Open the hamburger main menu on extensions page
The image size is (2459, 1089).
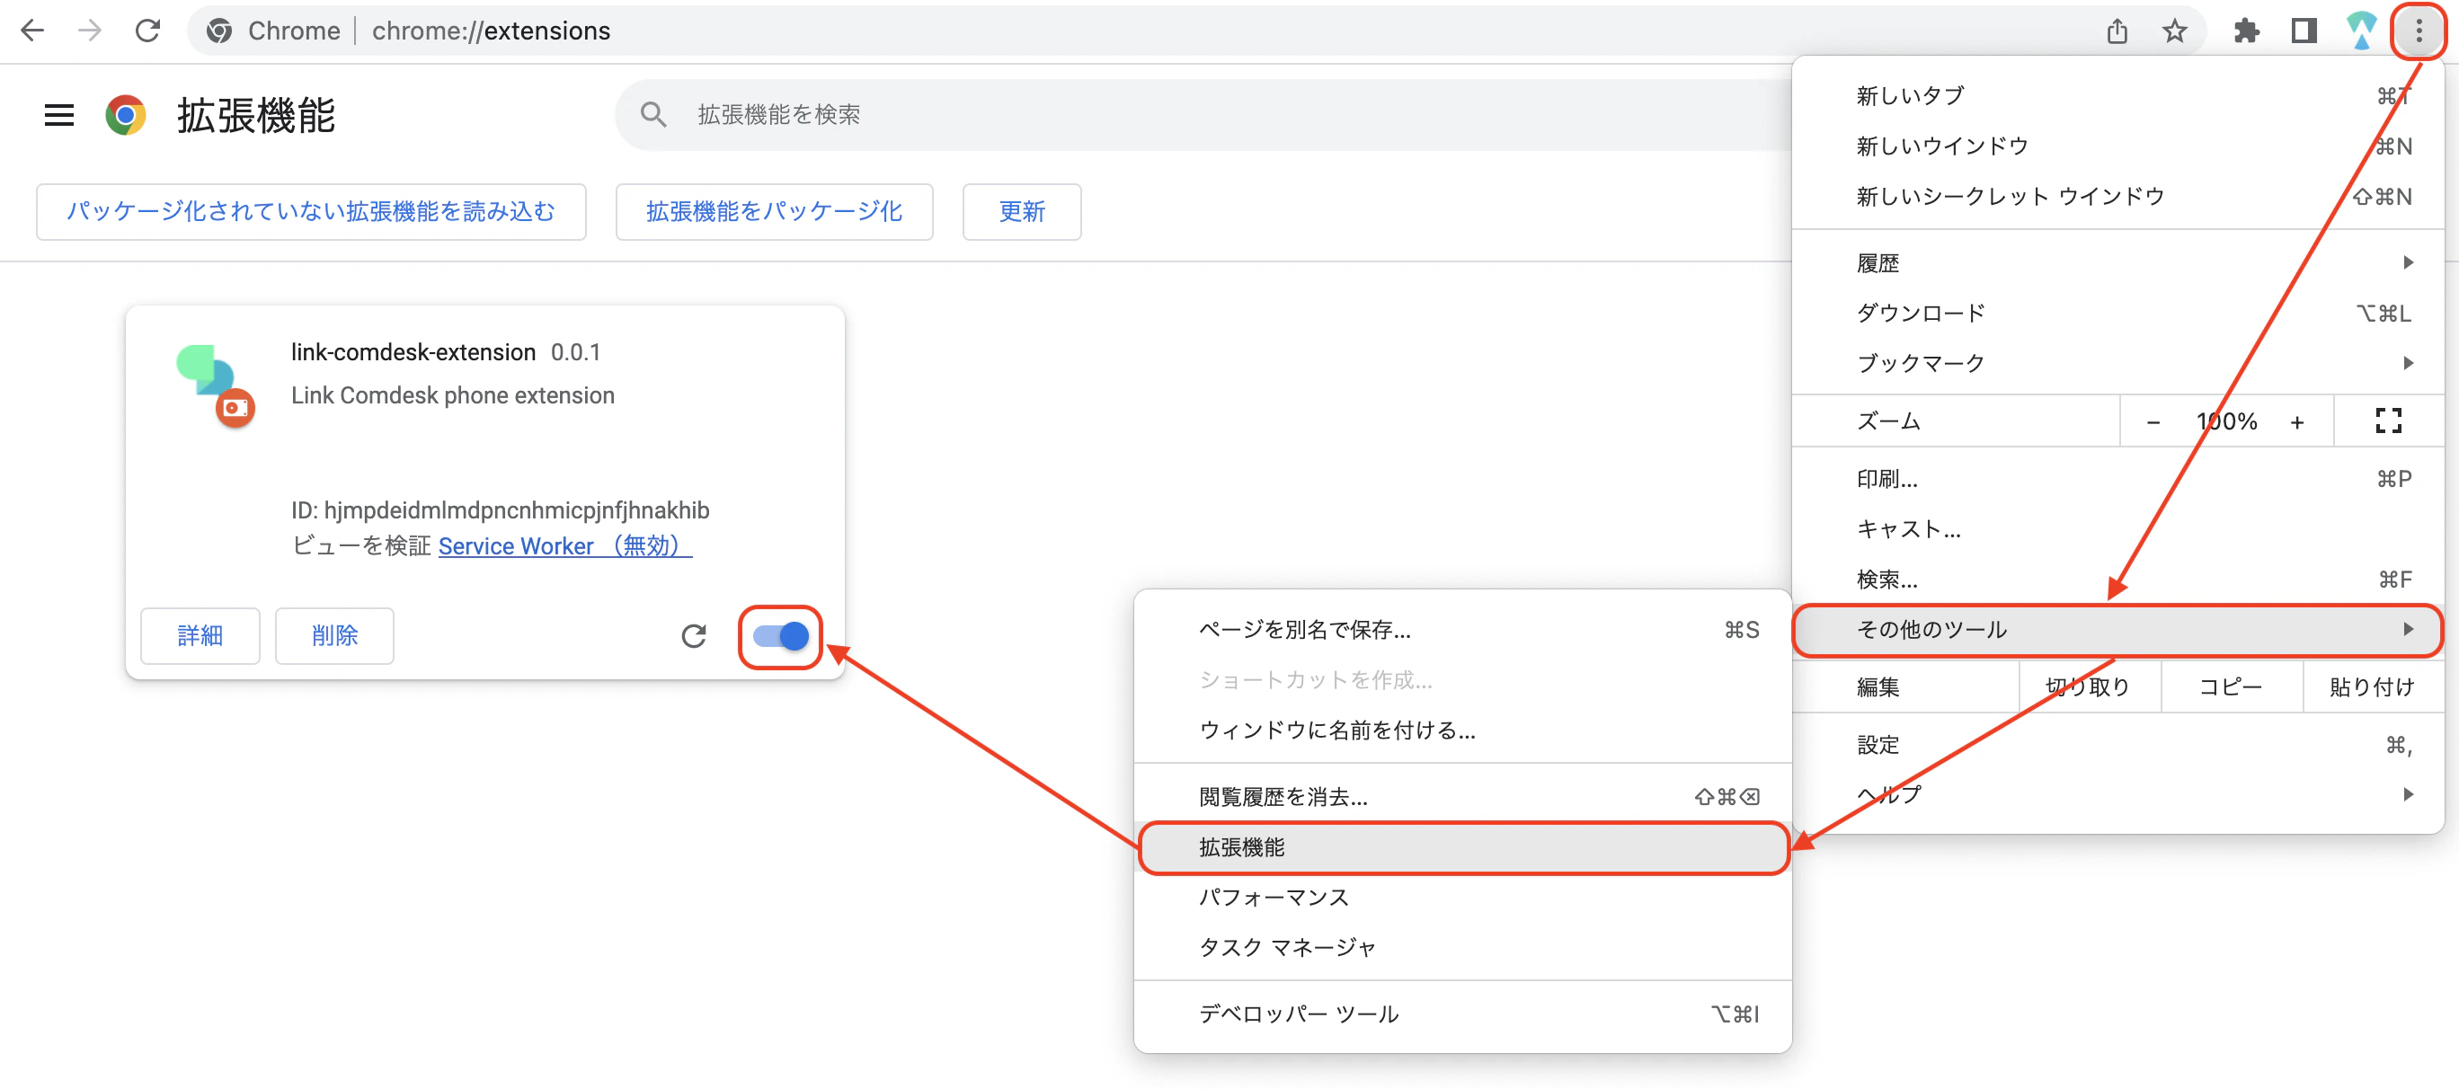point(59,116)
